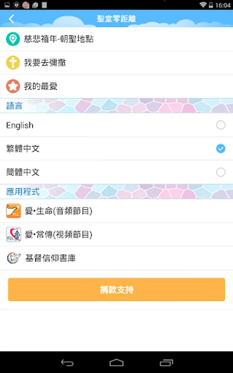The image size is (233, 373).
Task: Open 愛•常傳(視頻節目) link text
Action: (x=58, y=235)
